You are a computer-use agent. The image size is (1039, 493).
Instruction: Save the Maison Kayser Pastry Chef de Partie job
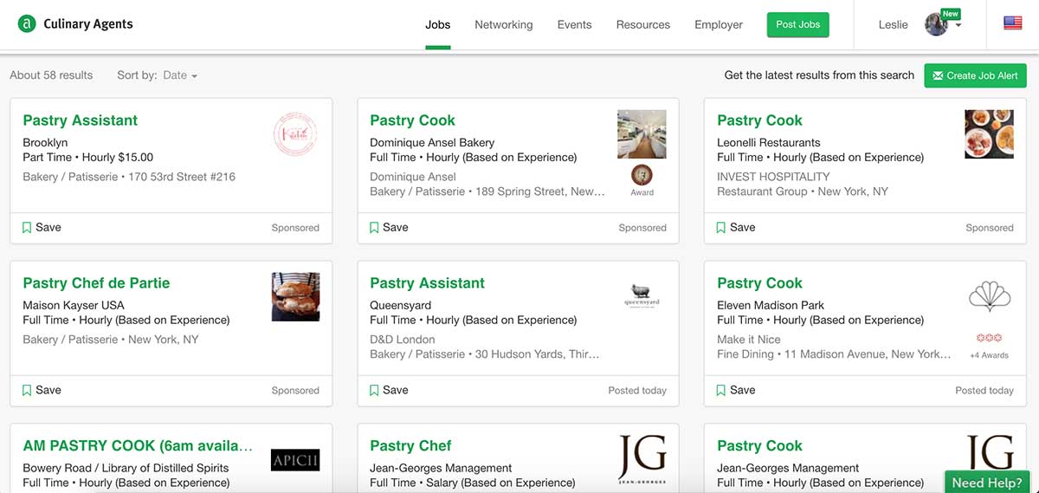[x=42, y=390]
